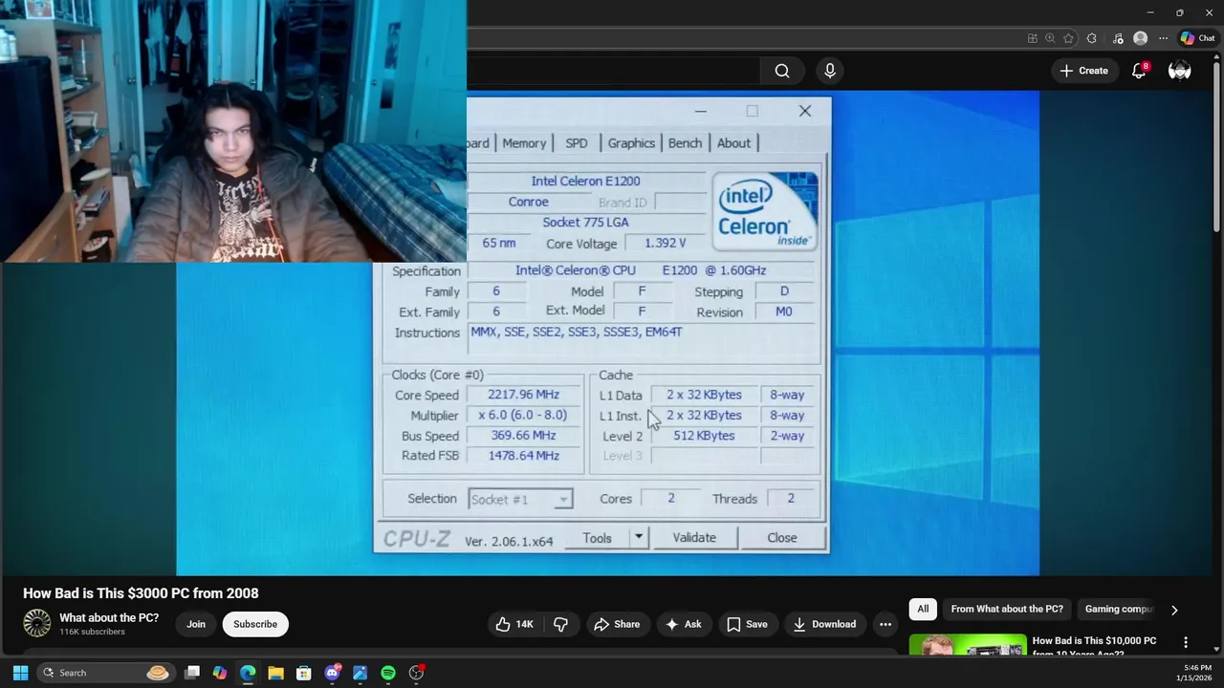Click the What about the PC? channel avatar
This screenshot has height=688, width=1224.
[x=36, y=623]
